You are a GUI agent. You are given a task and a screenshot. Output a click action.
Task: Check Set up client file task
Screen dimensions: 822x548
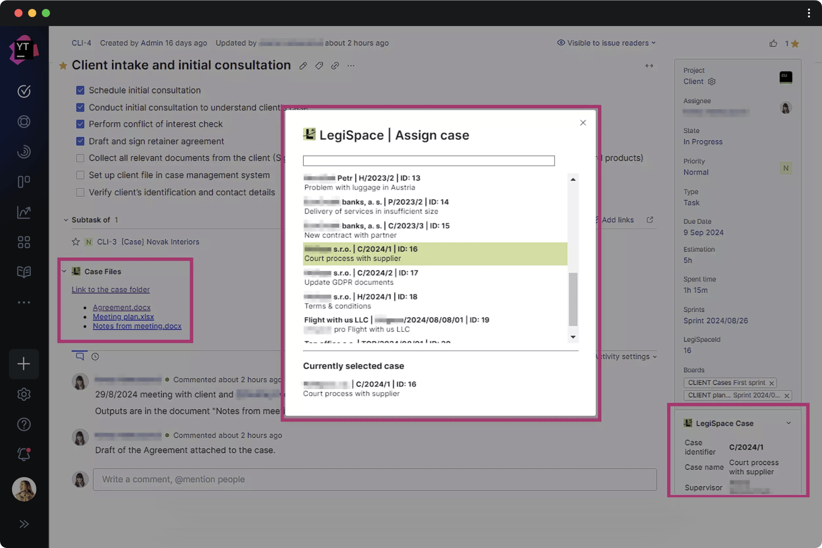click(x=80, y=175)
